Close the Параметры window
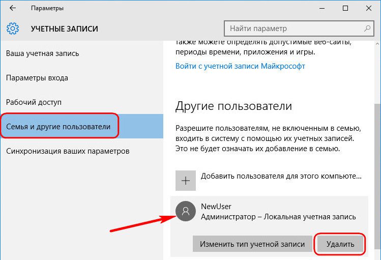This screenshot has width=381, height=260. coord(369,9)
